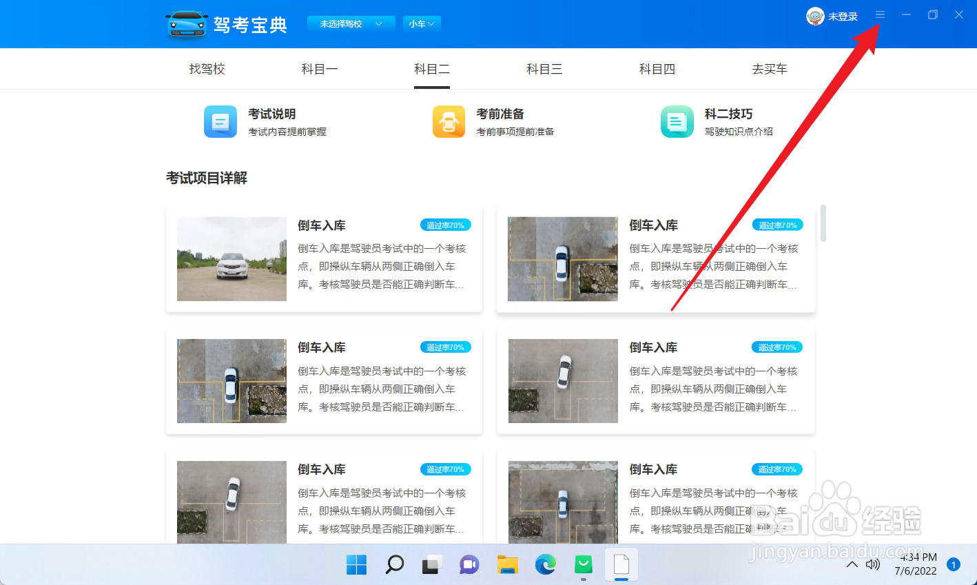
Task: Click 驾驶知识点介绍 subtitle text
Action: tap(739, 132)
